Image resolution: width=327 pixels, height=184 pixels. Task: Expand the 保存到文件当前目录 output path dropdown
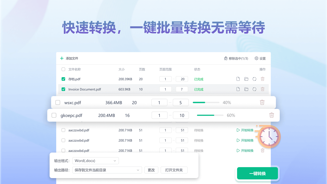[107, 170]
